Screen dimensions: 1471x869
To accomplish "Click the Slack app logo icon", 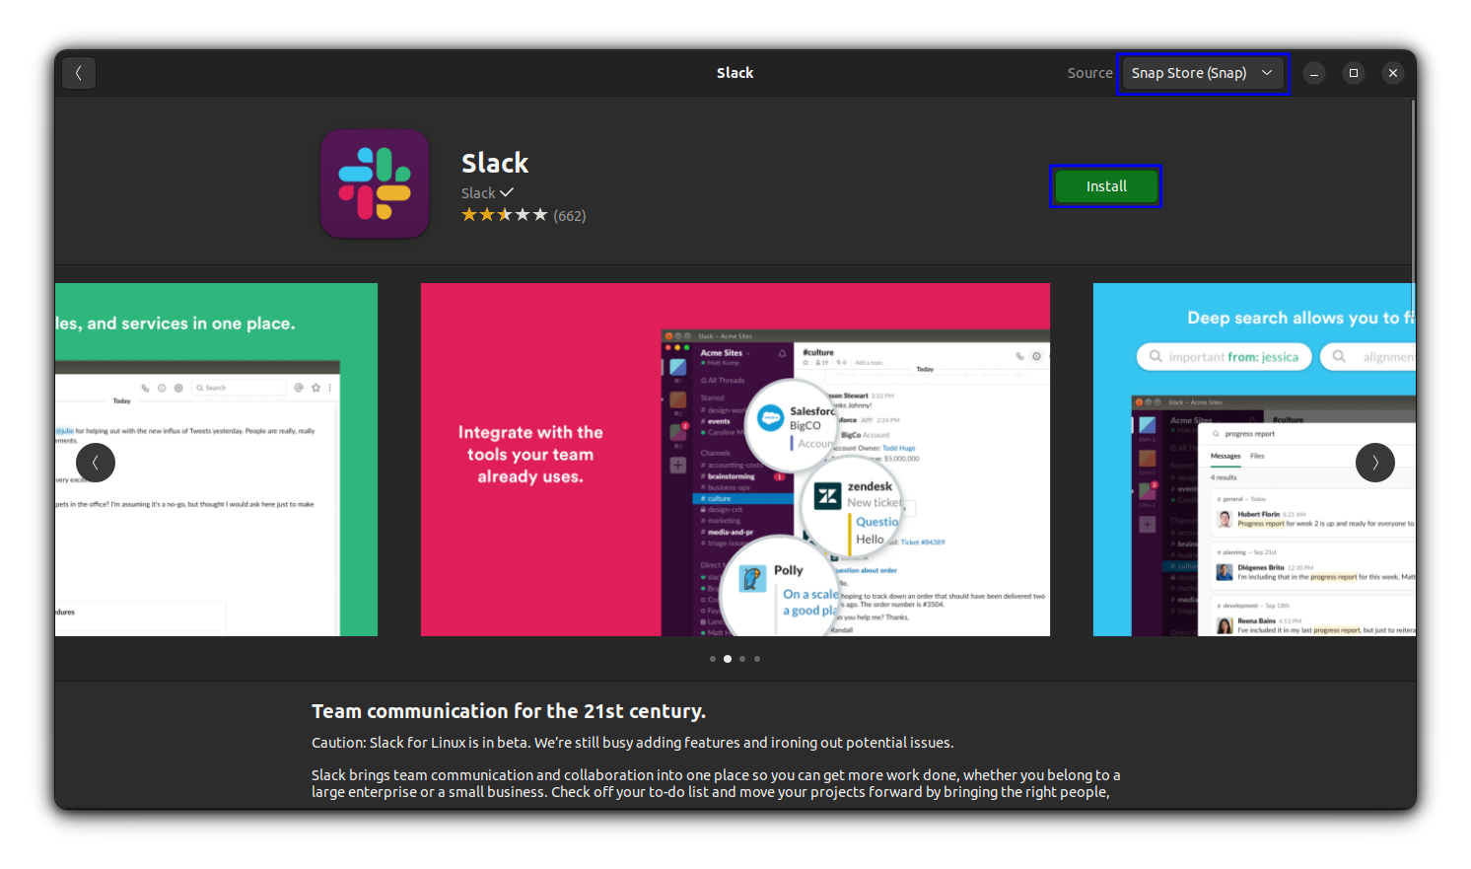I will [375, 184].
